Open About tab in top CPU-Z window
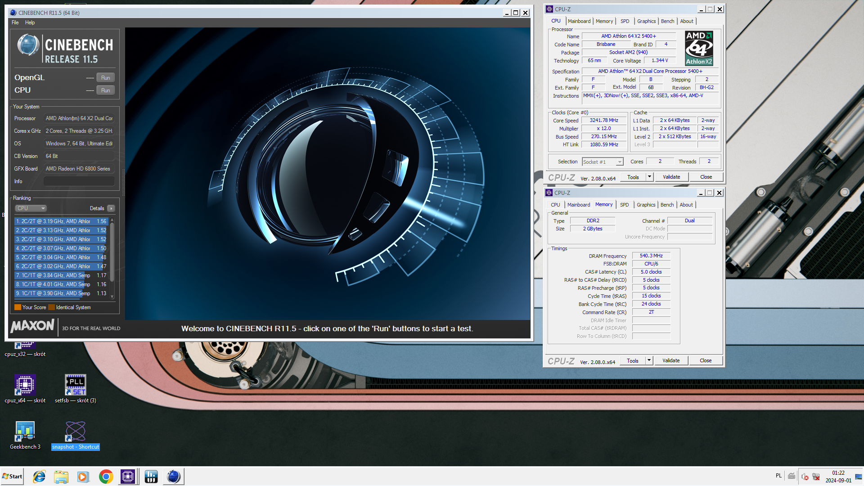Image resolution: width=864 pixels, height=486 pixels. click(686, 21)
